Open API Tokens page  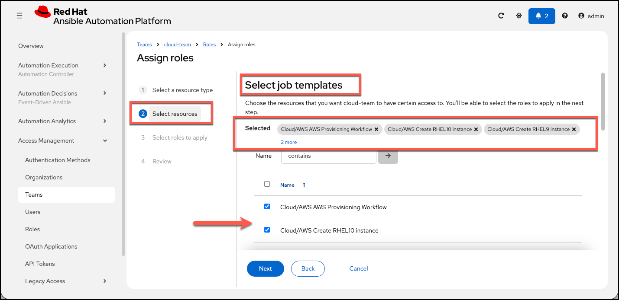[40, 264]
